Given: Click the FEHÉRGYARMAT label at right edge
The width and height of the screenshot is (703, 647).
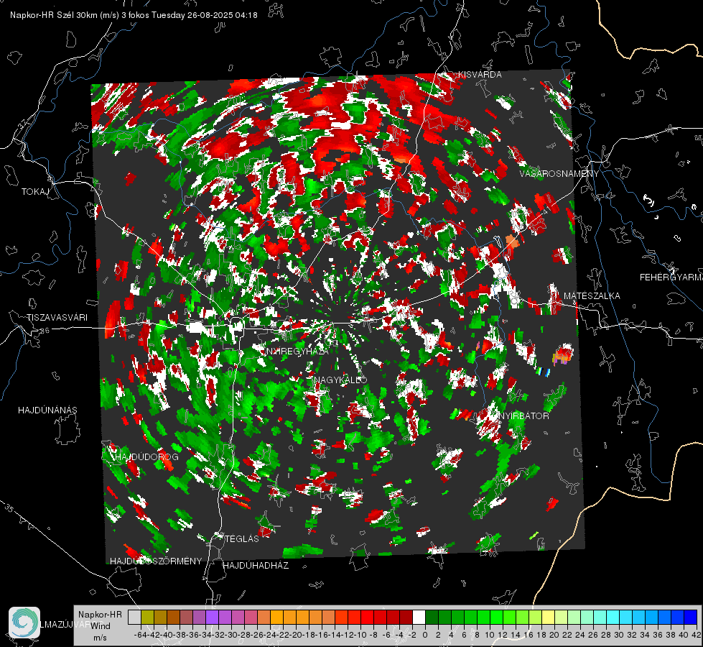Looking at the screenshot, I should tap(671, 277).
